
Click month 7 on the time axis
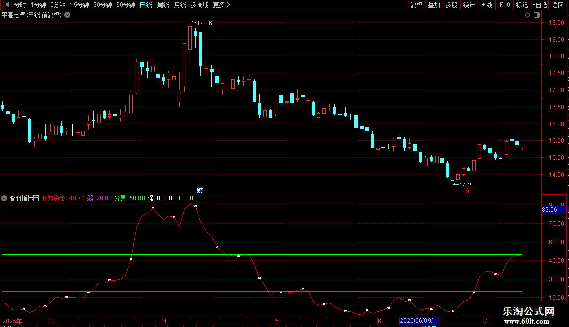486,321
